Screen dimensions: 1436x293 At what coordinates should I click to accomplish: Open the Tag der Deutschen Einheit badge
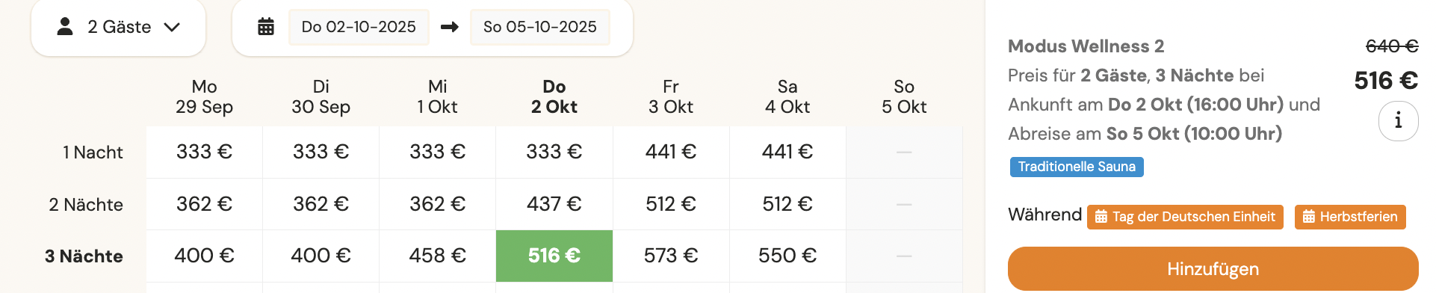1185,217
